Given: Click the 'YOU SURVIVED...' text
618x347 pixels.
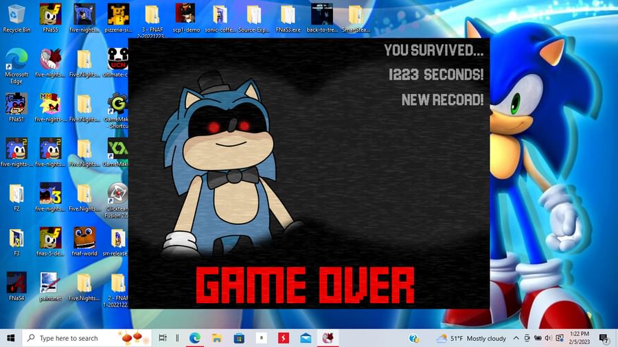Looking at the screenshot, I should click(x=433, y=50).
